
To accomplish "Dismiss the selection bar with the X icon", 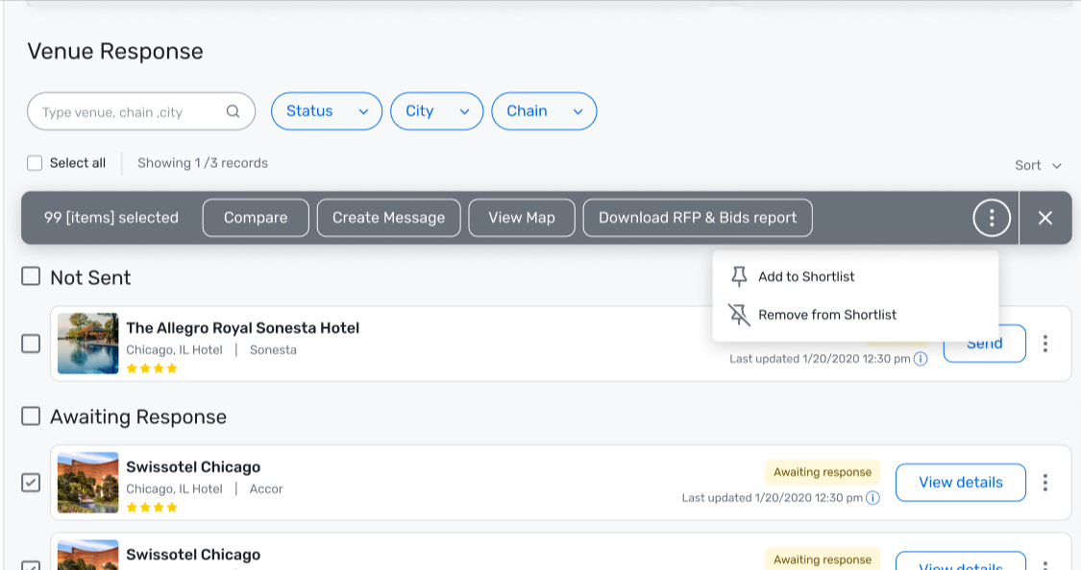I will (1045, 218).
